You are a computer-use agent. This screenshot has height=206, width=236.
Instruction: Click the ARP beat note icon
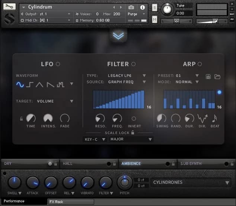pos(214,118)
